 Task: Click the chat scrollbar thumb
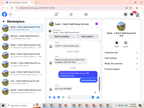pyautogui.click(x=99, y=84)
